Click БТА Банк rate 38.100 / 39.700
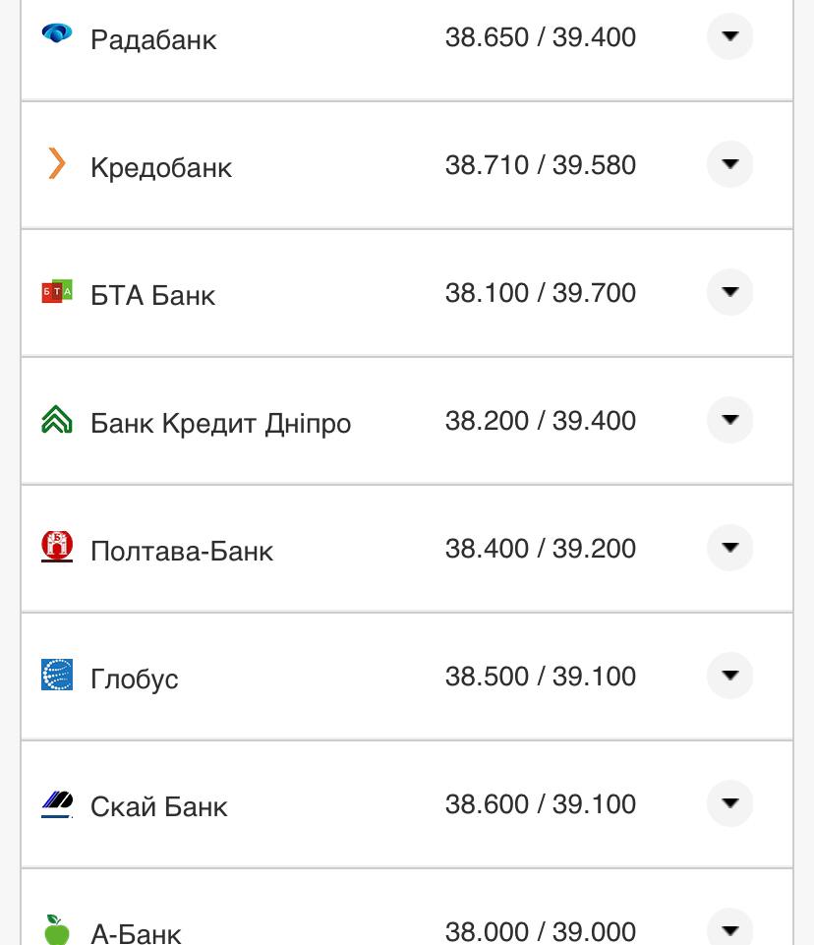The height and width of the screenshot is (945, 814). 541,293
